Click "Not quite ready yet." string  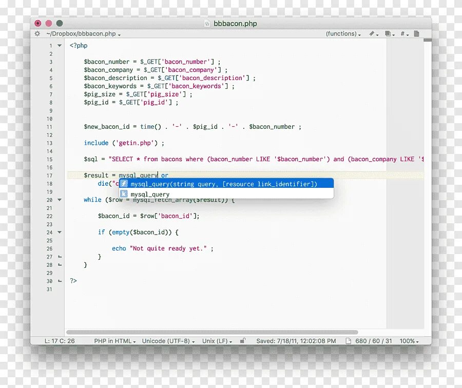(x=168, y=248)
